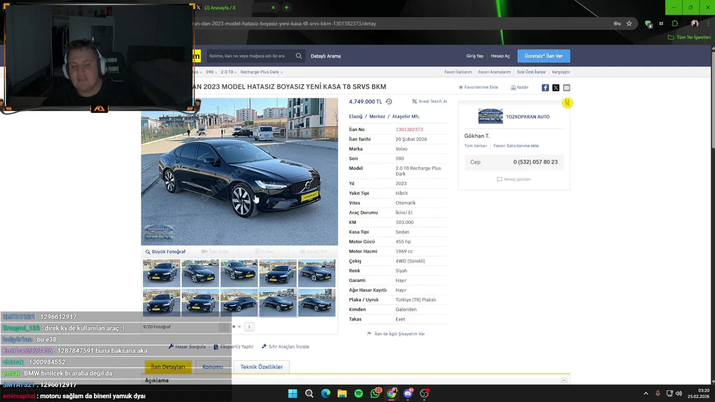Image resolution: width=715 pixels, height=402 pixels.
Task: Click 2.0 T8 breadcrumb
Action: (227, 72)
